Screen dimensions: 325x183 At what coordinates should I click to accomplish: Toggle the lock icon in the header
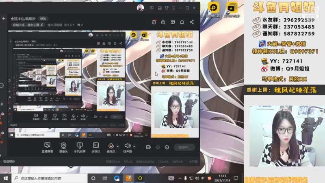[x=163, y=22]
